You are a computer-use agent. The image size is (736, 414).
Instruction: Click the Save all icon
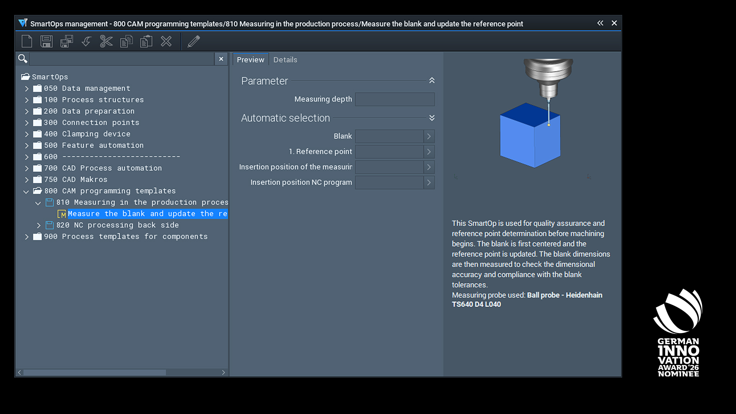(x=67, y=41)
